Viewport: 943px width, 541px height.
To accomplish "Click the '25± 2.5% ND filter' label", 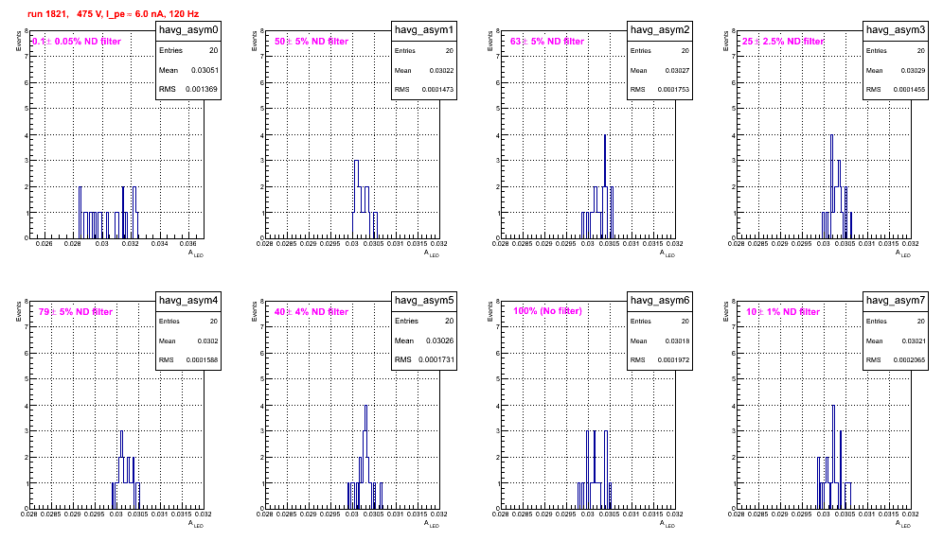I will click(x=783, y=42).
